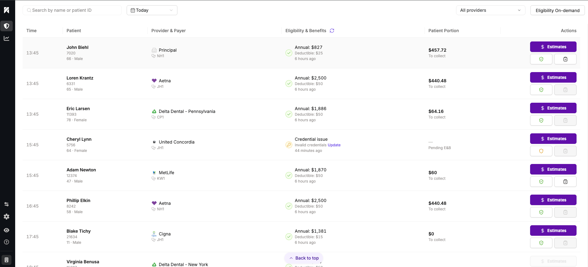This screenshot has width=588, height=267.
Task: Click John Biehl's eligibility shield button
Action: click(x=541, y=59)
